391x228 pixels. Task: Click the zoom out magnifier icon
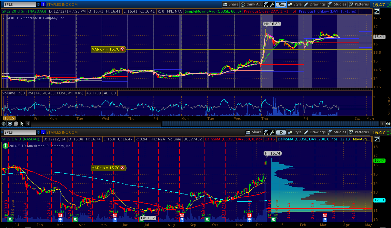tap(16, 124)
